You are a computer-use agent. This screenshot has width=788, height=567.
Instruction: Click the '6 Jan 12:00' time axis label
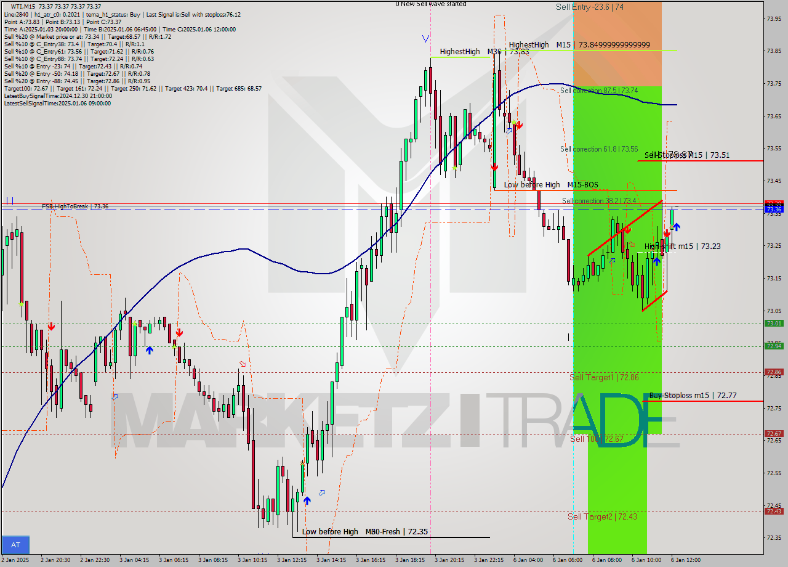click(685, 560)
